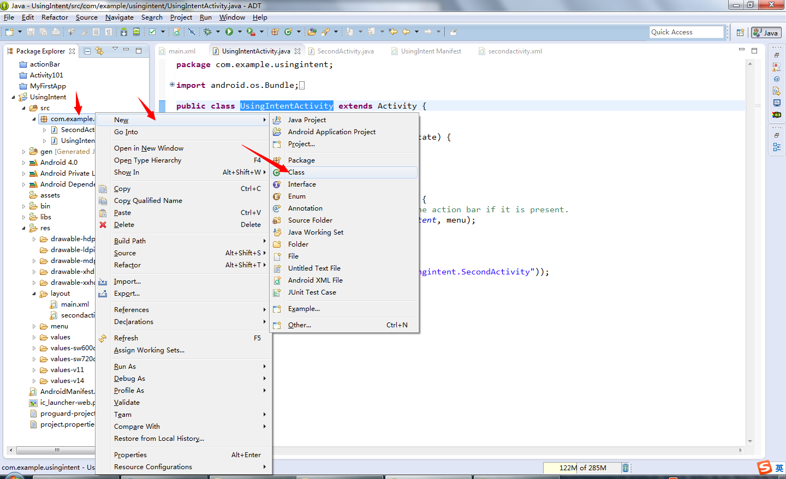The image size is (786, 479).
Task: Click the Save All toolbar icon
Action: [x=43, y=32]
